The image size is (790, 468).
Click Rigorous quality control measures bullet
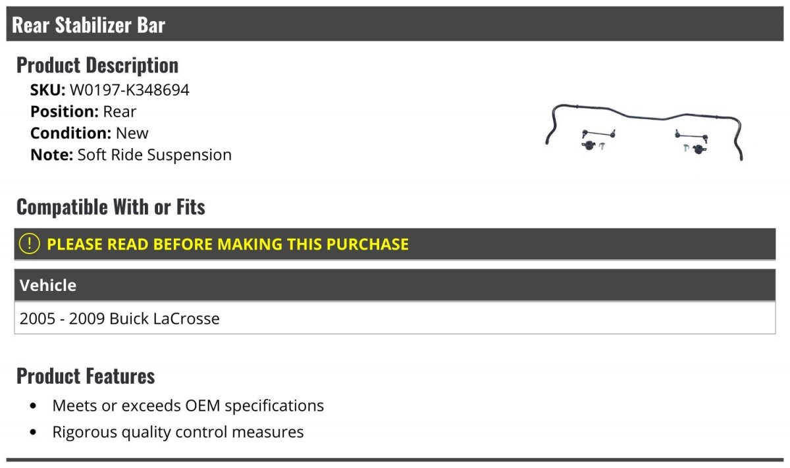[178, 432]
